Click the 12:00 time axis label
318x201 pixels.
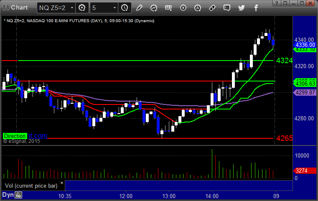click(126, 196)
